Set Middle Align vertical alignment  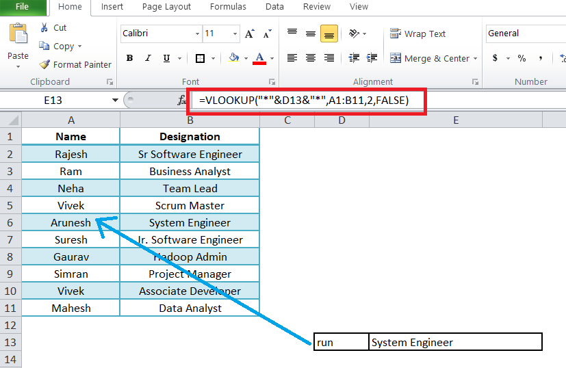311,34
